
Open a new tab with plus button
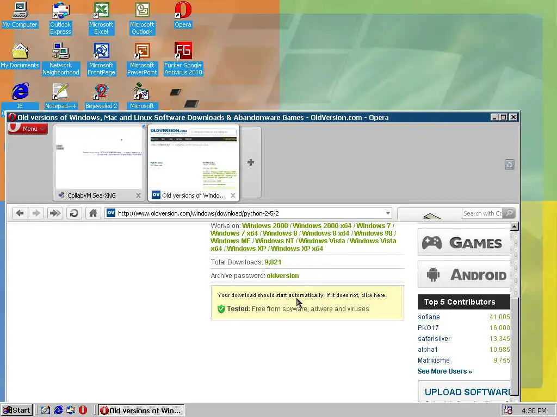250,162
